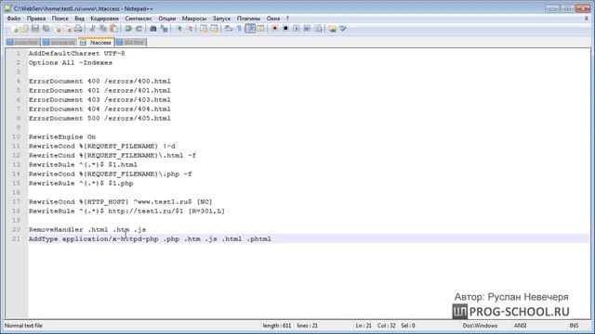595x334 pixels.
Task: Toggle the Word Wrap icon
Action: point(229,29)
